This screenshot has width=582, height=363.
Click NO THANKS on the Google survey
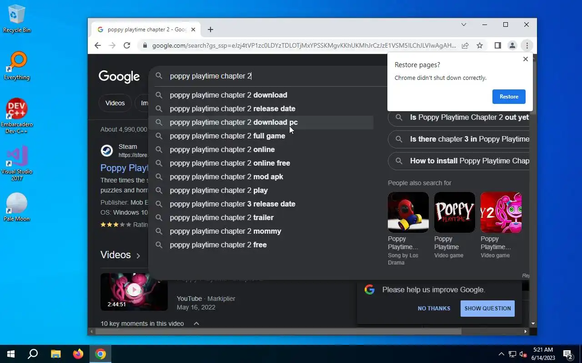(x=434, y=308)
